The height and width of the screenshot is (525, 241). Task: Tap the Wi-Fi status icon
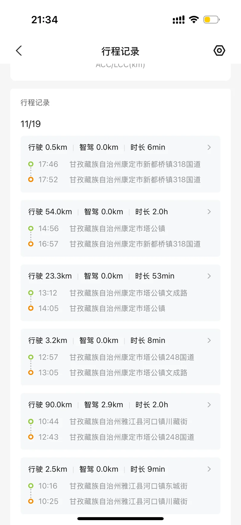(194, 20)
